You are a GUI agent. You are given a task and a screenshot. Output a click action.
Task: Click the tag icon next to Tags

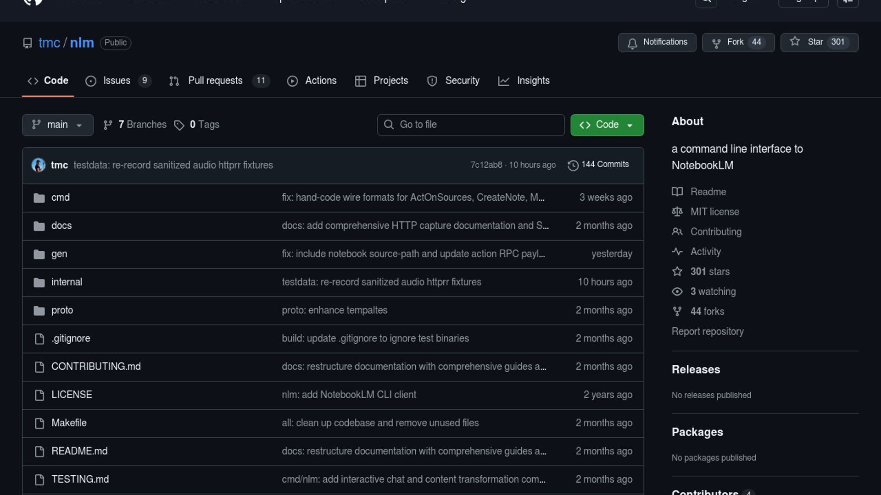point(179,125)
